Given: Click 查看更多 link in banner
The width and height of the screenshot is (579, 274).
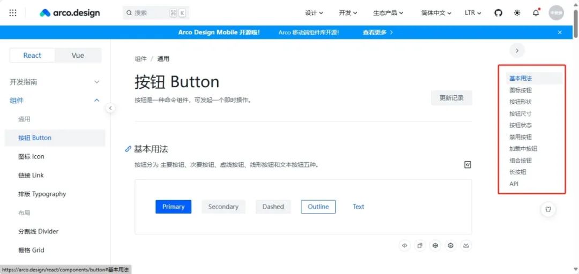Looking at the screenshot, I should coord(378,33).
